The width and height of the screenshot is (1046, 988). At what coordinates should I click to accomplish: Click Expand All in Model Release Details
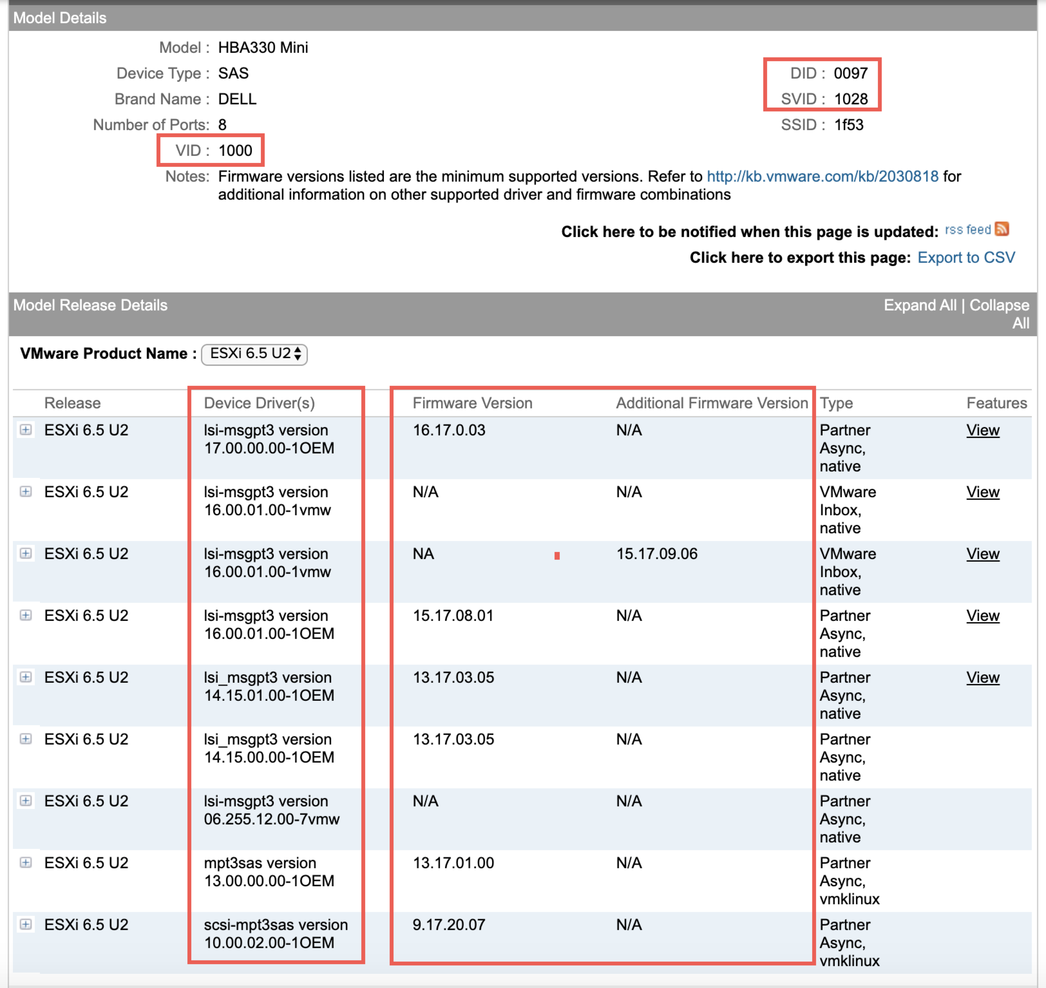(x=920, y=305)
